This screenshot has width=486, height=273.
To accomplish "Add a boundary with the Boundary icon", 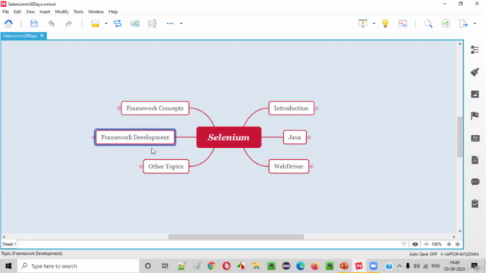I will [x=134, y=24].
